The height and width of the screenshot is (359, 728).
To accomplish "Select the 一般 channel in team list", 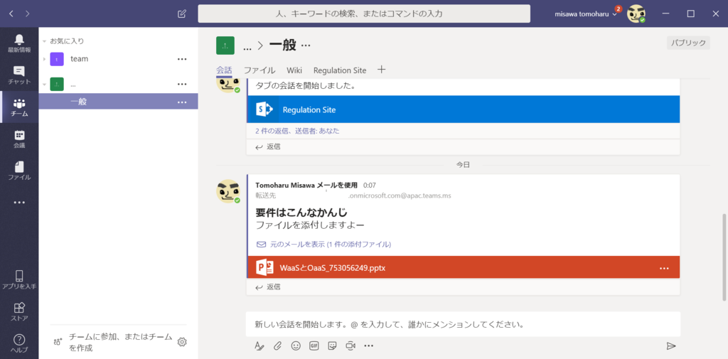I will tap(119, 102).
